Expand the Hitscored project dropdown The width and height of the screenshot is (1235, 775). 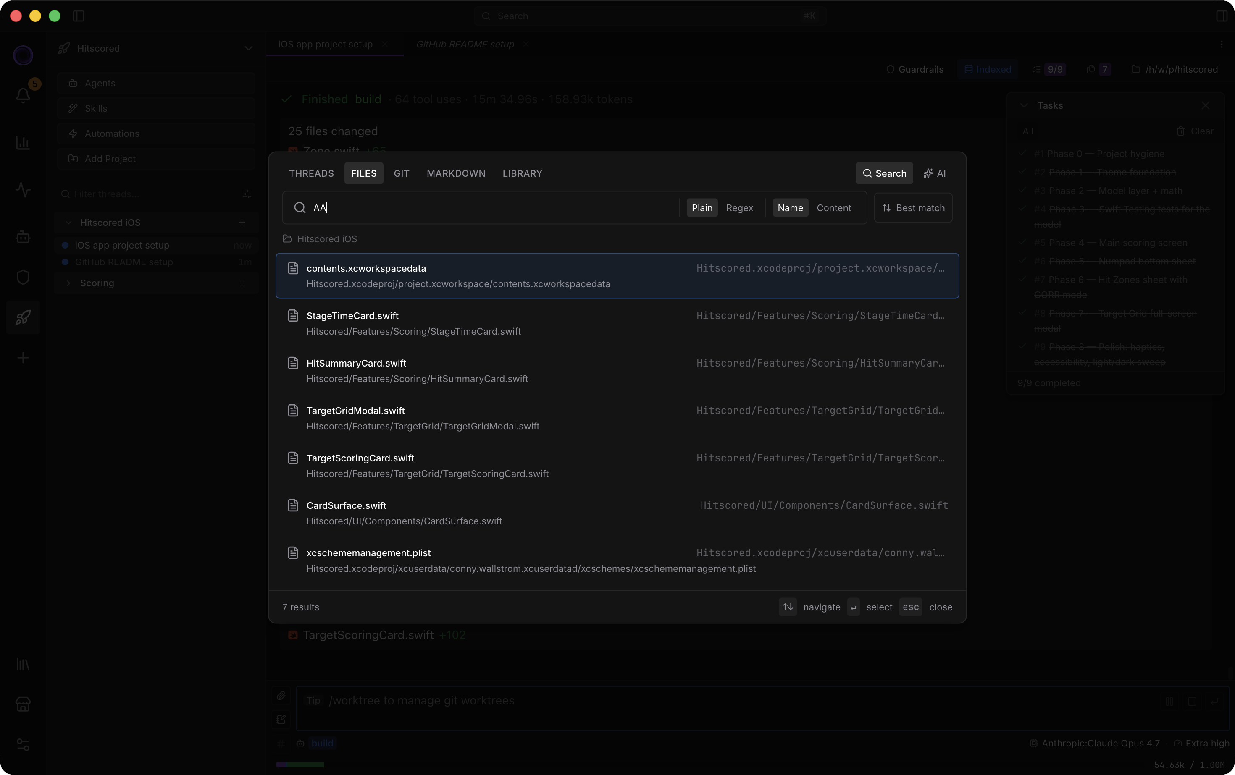tap(248, 48)
